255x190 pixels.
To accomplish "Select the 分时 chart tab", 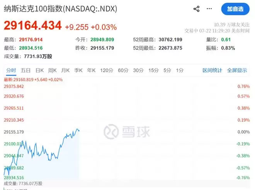I will pyautogui.click(x=11, y=70).
